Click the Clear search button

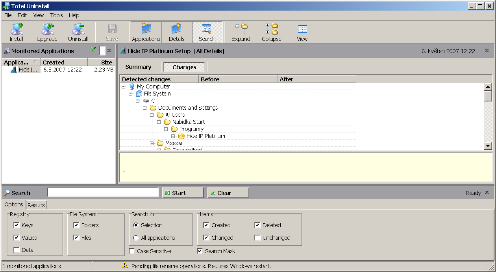(228, 193)
